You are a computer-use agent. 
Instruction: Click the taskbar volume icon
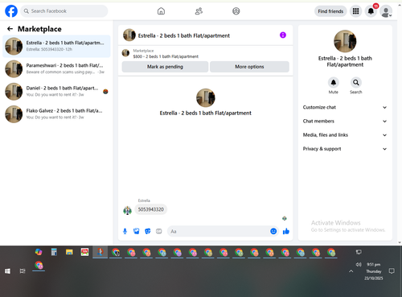(359, 265)
